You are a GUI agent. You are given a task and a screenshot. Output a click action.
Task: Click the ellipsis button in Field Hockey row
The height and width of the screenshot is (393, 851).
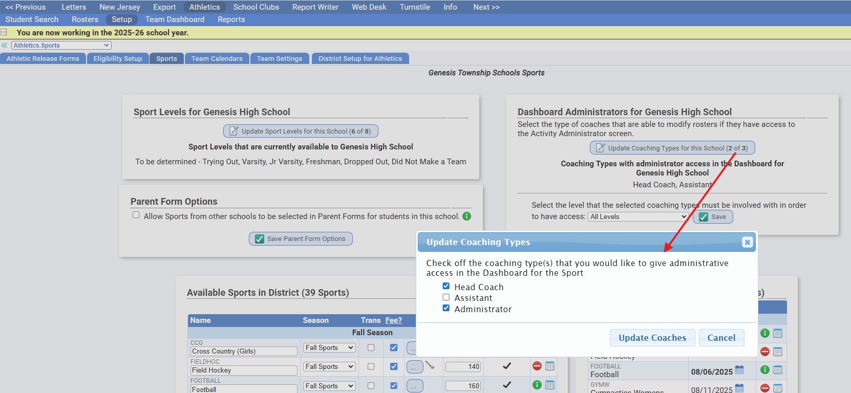(415, 366)
